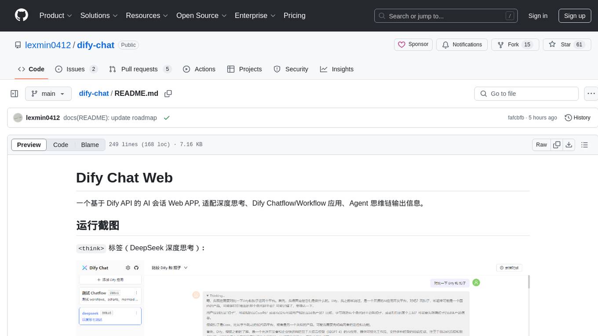Select the Preview view
The height and width of the screenshot is (336, 598).
pyautogui.click(x=29, y=145)
